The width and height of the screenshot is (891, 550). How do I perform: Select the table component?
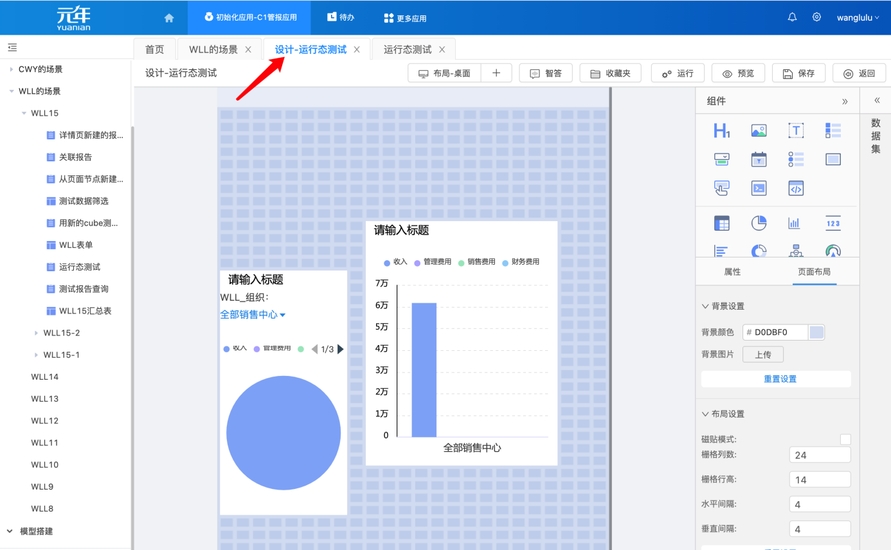[x=721, y=223]
